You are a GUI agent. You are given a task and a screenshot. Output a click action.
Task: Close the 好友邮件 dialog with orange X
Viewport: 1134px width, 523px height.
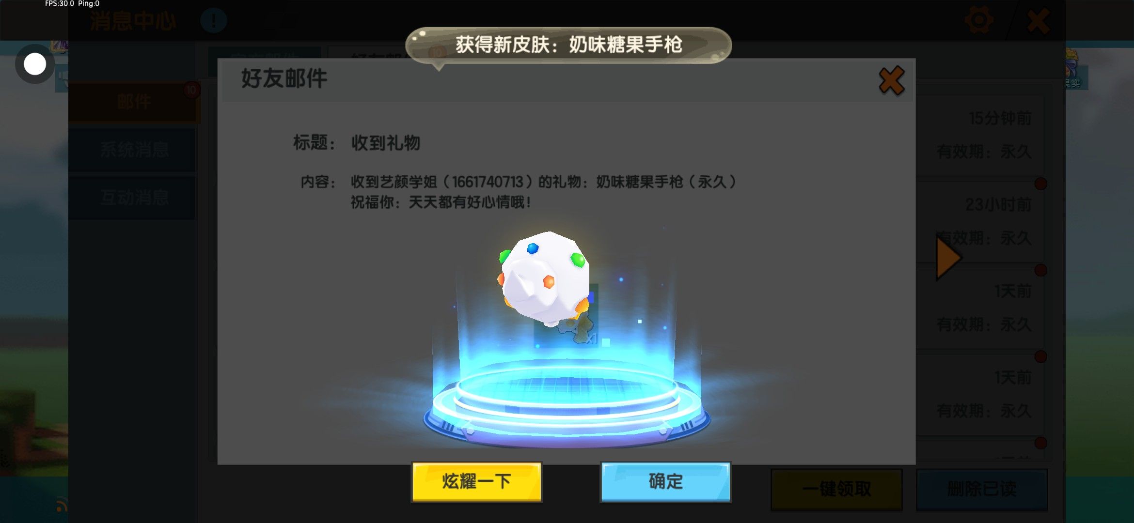891,80
